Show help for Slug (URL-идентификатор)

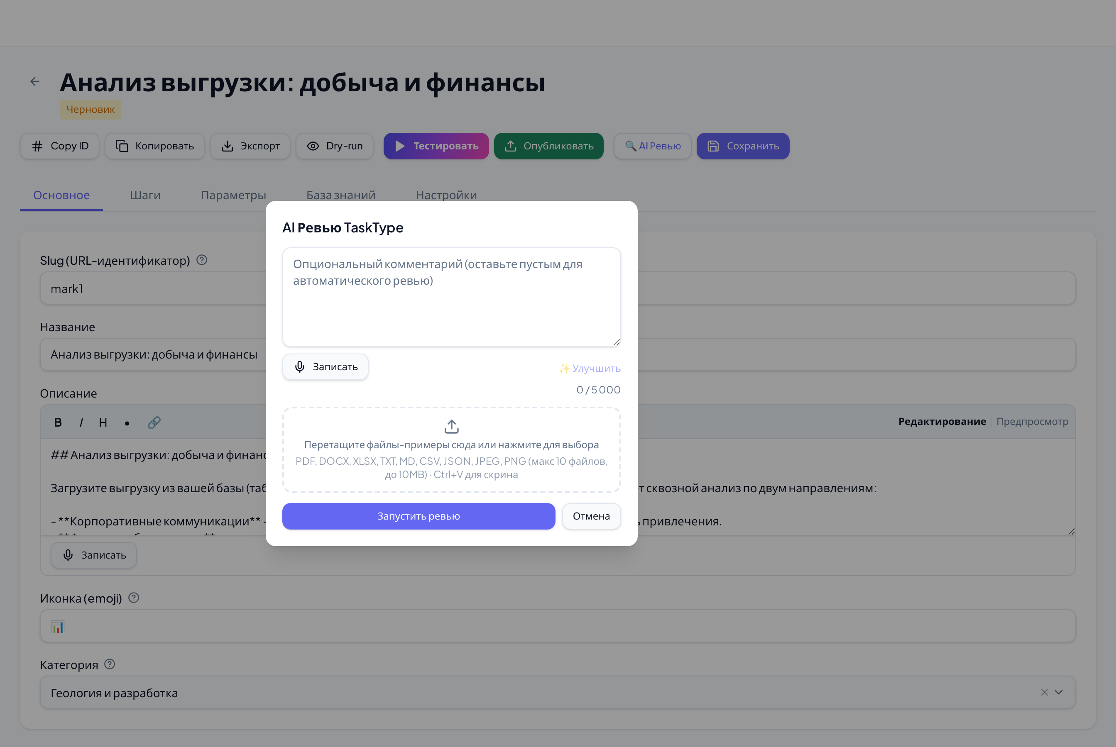(201, 260)
